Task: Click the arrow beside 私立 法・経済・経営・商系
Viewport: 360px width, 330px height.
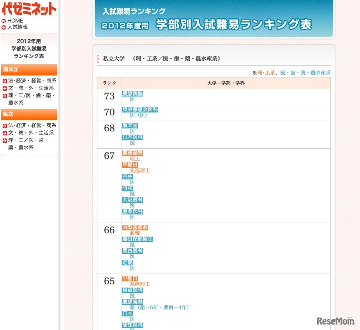Action: tap(5, 126)
